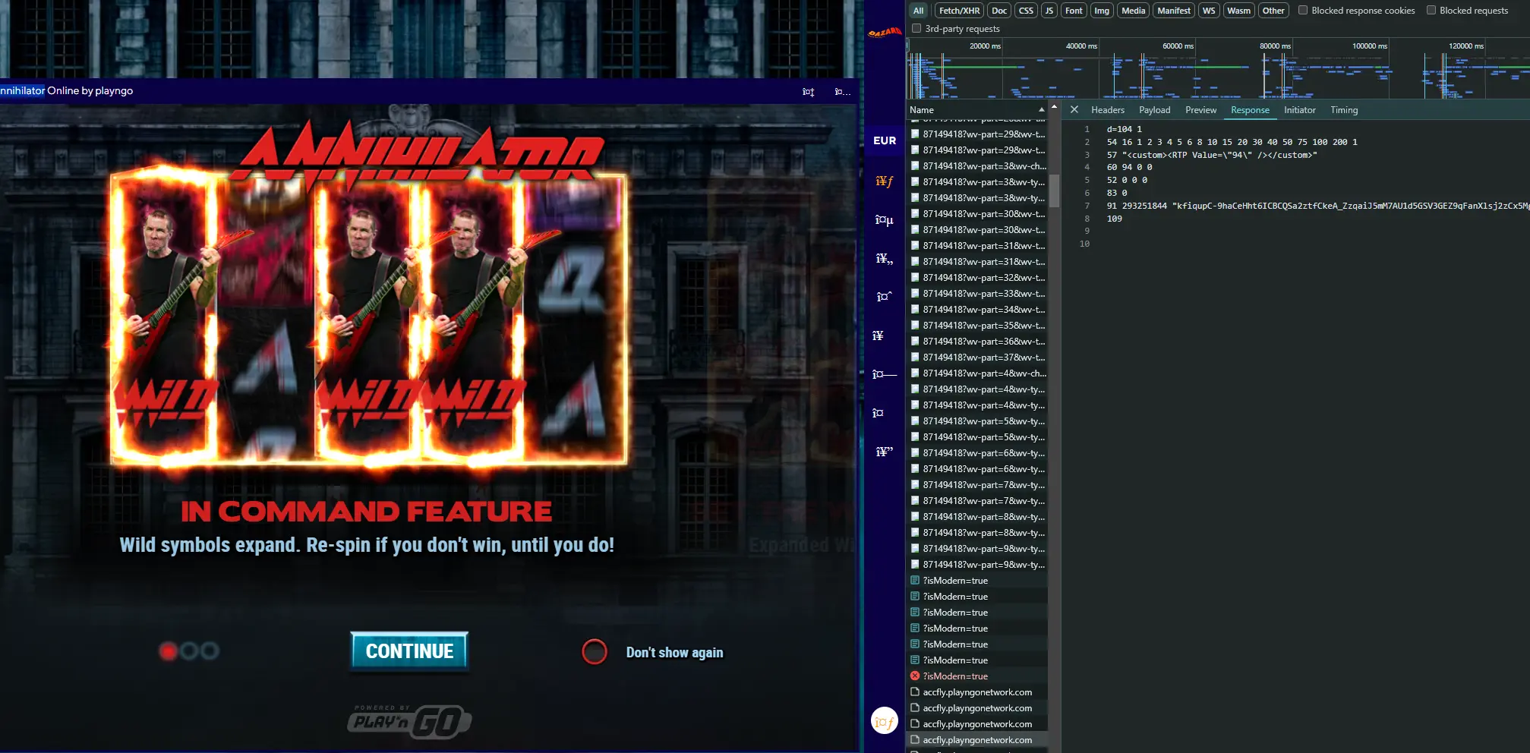Click the network request list scrollbar
The image size is (1530, 753).
[1054, 191]
